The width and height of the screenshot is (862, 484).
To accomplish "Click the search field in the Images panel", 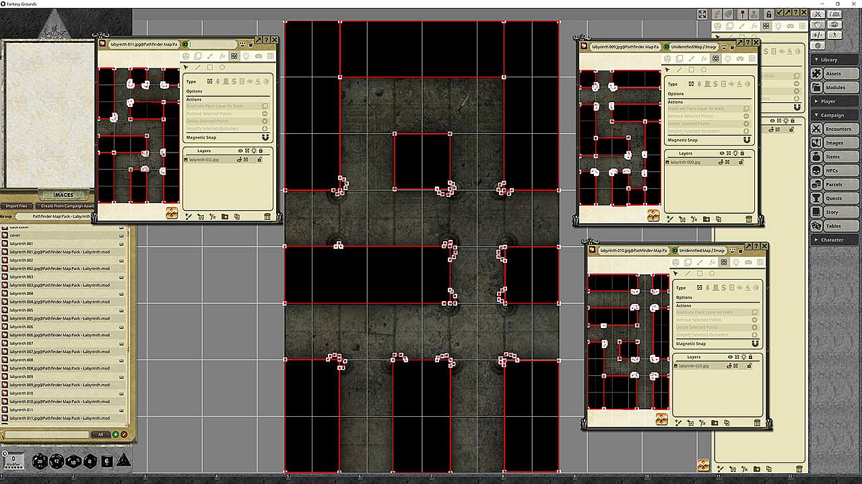I will (47, 434).
